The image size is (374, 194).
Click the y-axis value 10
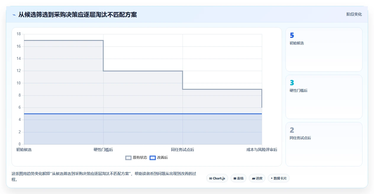point(19,83)
